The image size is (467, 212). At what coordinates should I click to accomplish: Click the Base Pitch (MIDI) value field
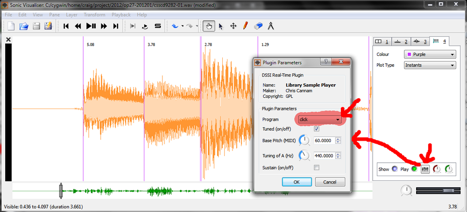pyautogui.click(x=324, y=141)
